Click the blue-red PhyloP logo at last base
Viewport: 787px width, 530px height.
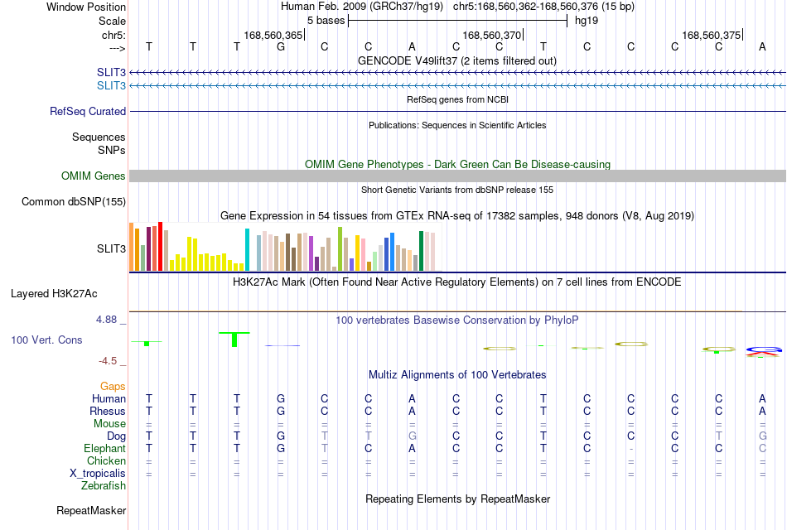coord(764,351)
